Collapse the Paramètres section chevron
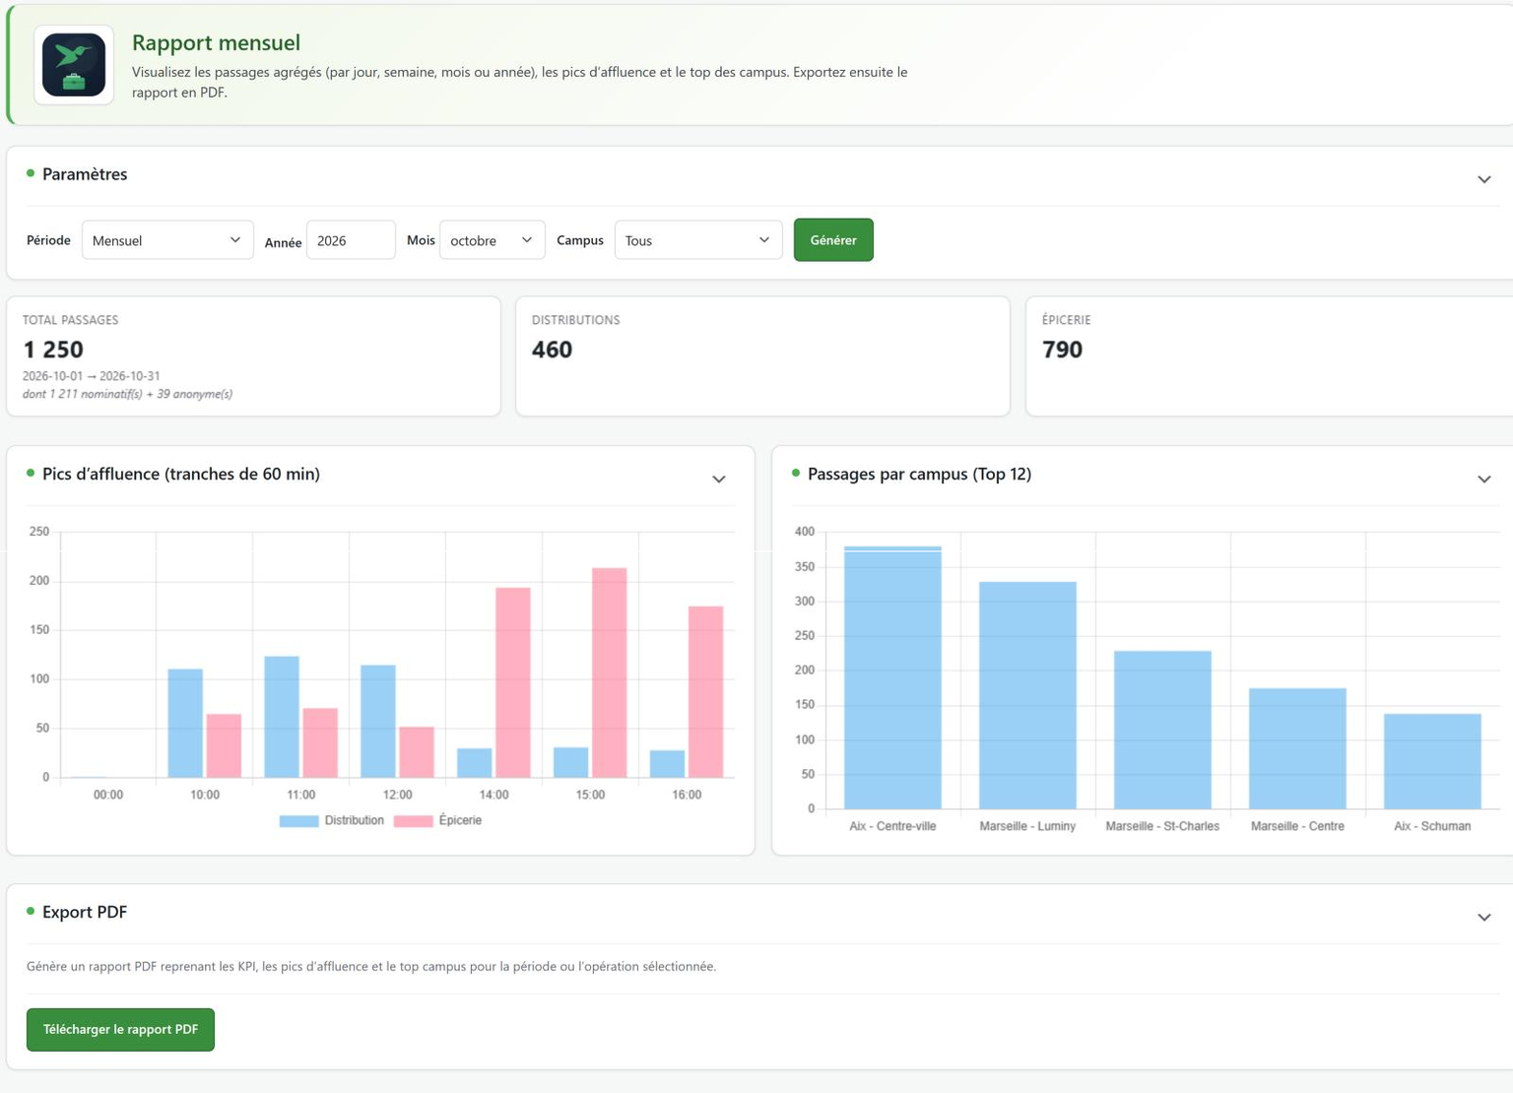This screenshot has width=1513, height=1093. [1483, 179]
